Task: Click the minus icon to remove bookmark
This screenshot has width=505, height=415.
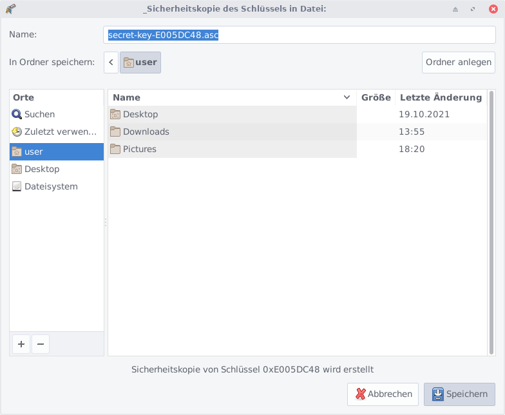Action: tap(40, 344)
